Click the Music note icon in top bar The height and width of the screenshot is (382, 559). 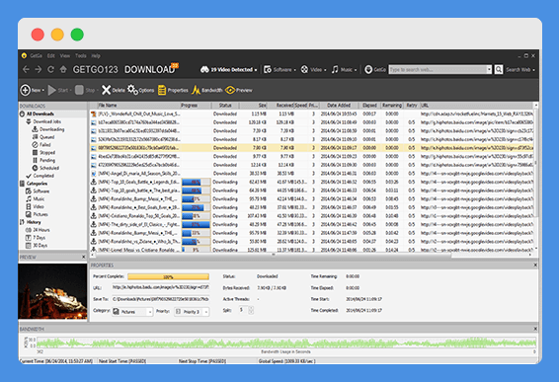pyautogui.click(x=335, y=69)
